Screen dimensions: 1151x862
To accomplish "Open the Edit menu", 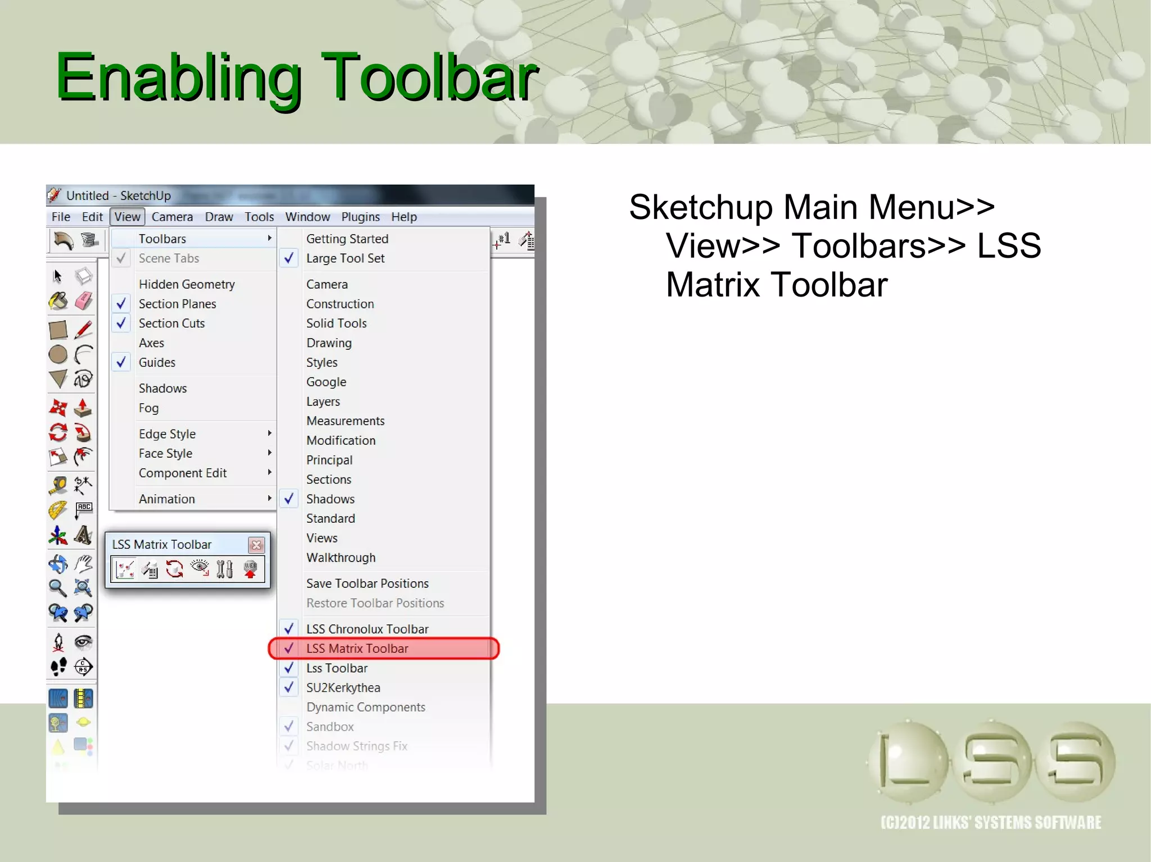I will 92,217.
